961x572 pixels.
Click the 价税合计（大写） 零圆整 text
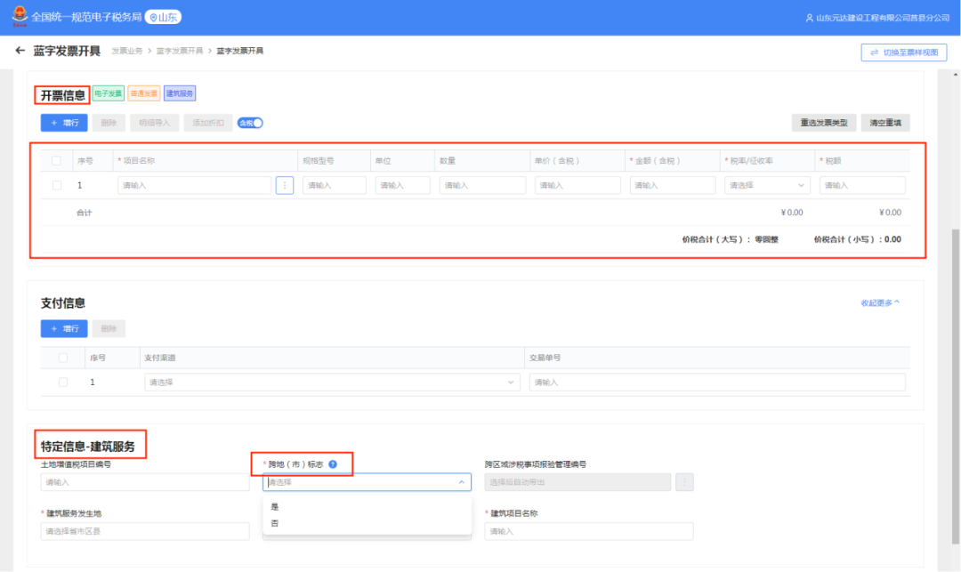(730, 239)
